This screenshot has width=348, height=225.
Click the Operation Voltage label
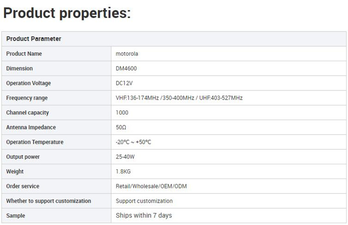pyautogui.click(x=29, y=84)
